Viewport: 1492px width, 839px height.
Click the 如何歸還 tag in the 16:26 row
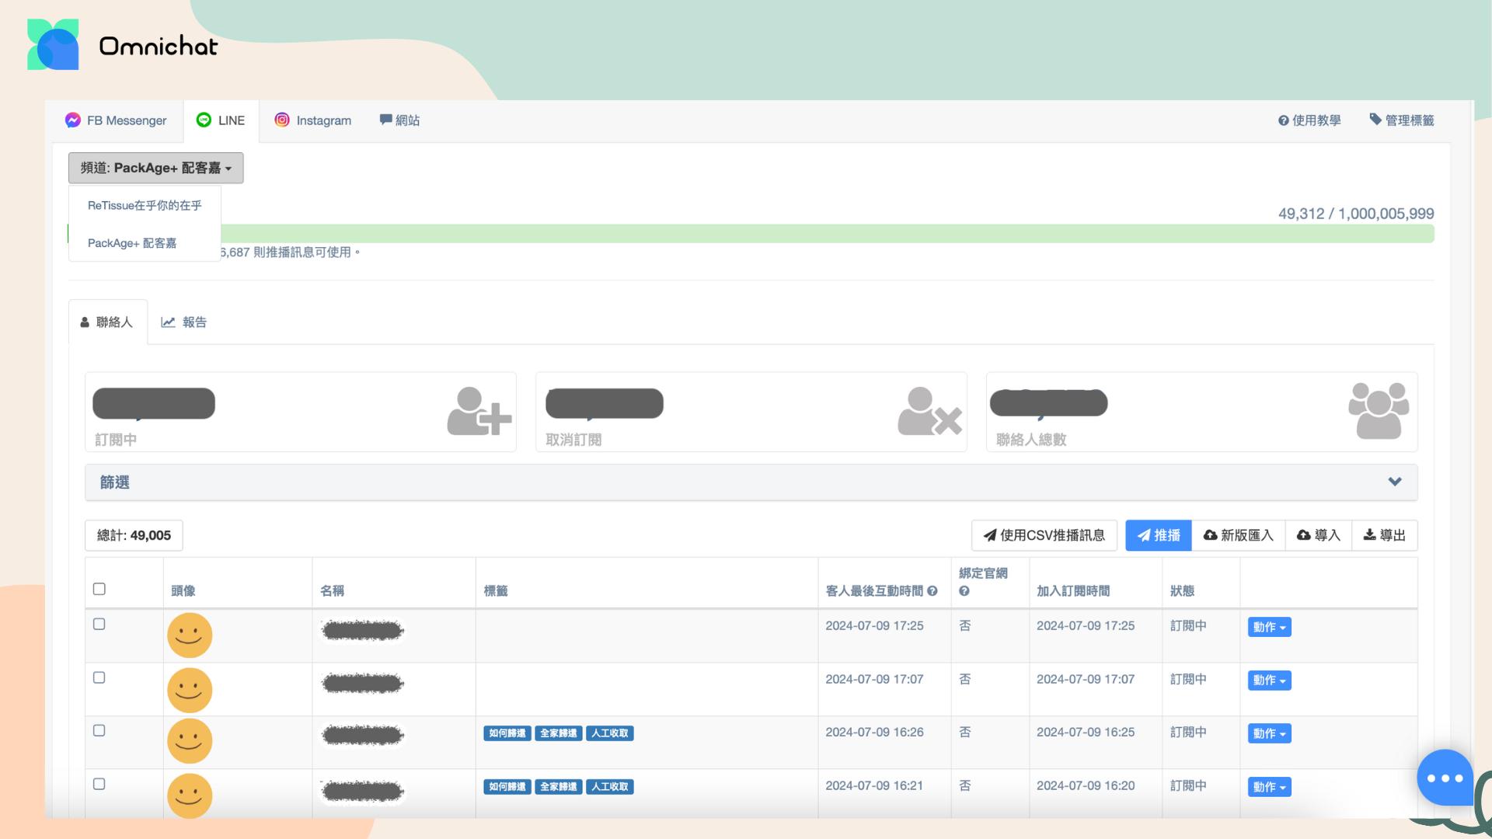point(507,733)
